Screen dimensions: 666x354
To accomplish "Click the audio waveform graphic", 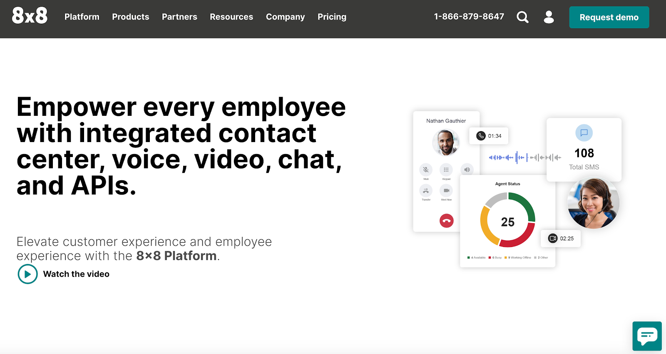I will click(525, 157).
